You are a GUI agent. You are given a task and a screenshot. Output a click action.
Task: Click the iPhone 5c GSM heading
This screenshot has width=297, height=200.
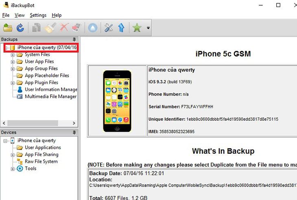[223, 54]
